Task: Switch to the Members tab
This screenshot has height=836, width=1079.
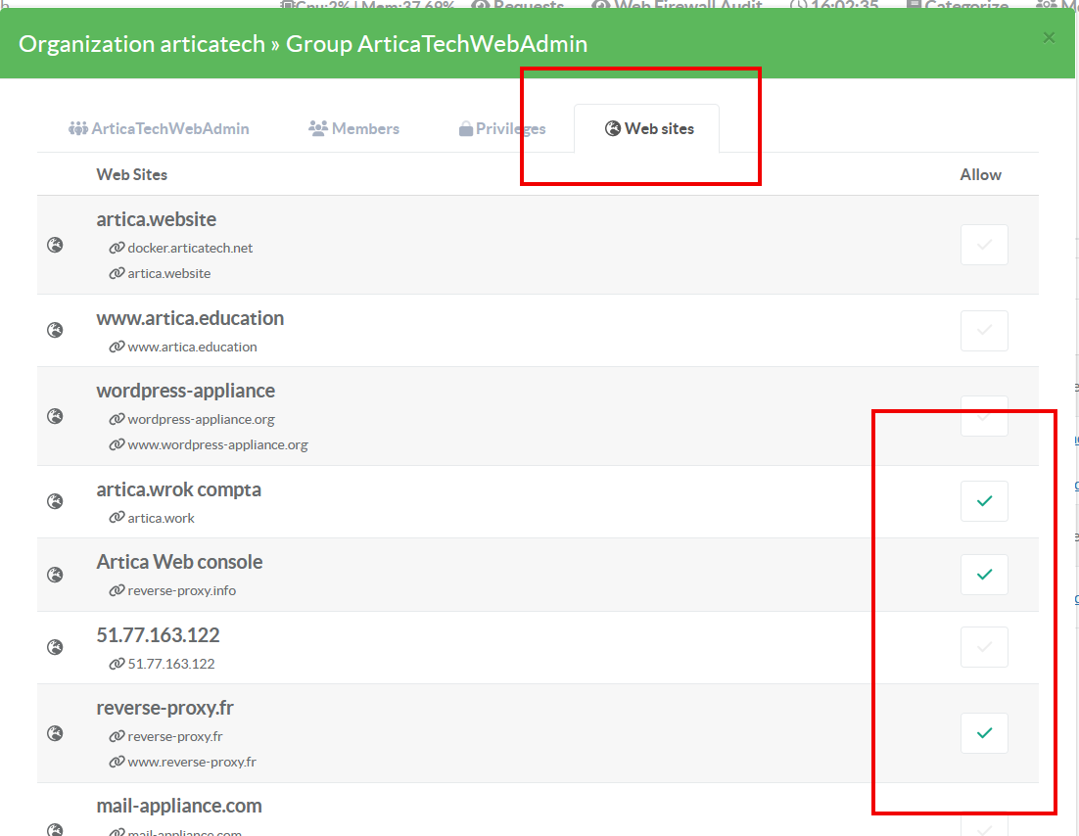Action: [x=354, y=128]
